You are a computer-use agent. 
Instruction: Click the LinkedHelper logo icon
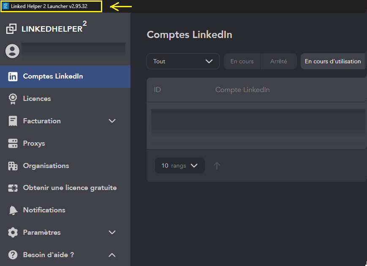[x=11, y=29]
